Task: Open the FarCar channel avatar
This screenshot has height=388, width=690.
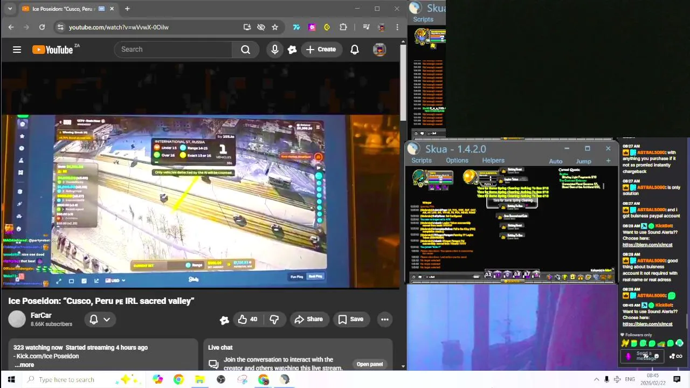Action: click(x=17, y=319)
